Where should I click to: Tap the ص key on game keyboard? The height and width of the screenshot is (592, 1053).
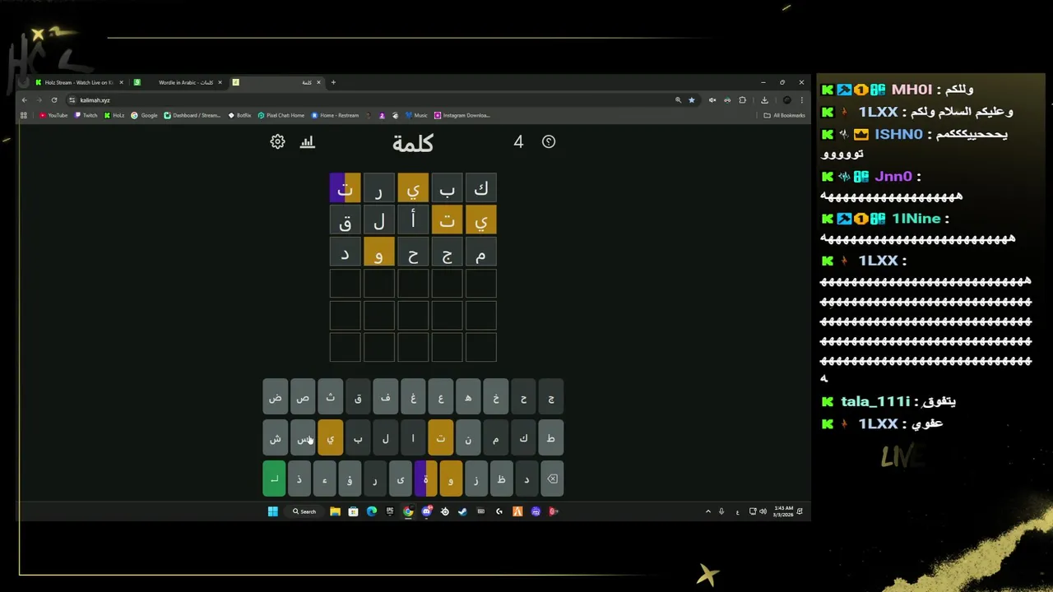303,397
